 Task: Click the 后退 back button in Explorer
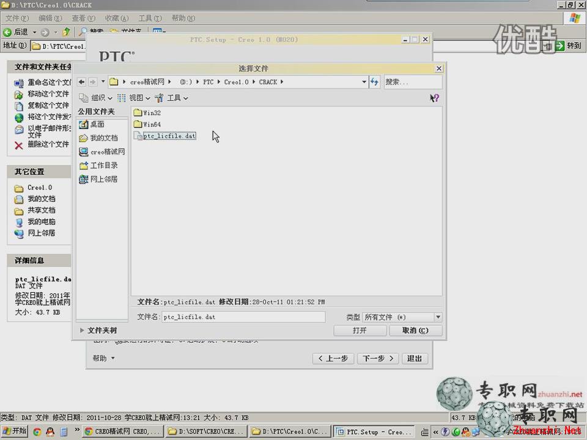(16, 32)
